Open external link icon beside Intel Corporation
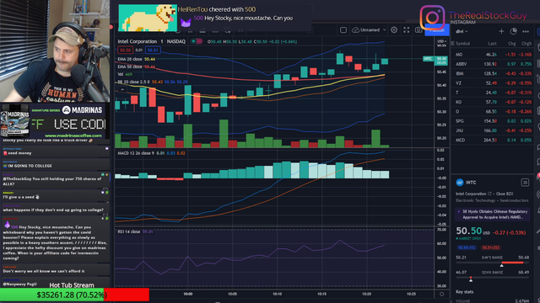This screenshot has width=540, height=303. [x=489, y=194]
